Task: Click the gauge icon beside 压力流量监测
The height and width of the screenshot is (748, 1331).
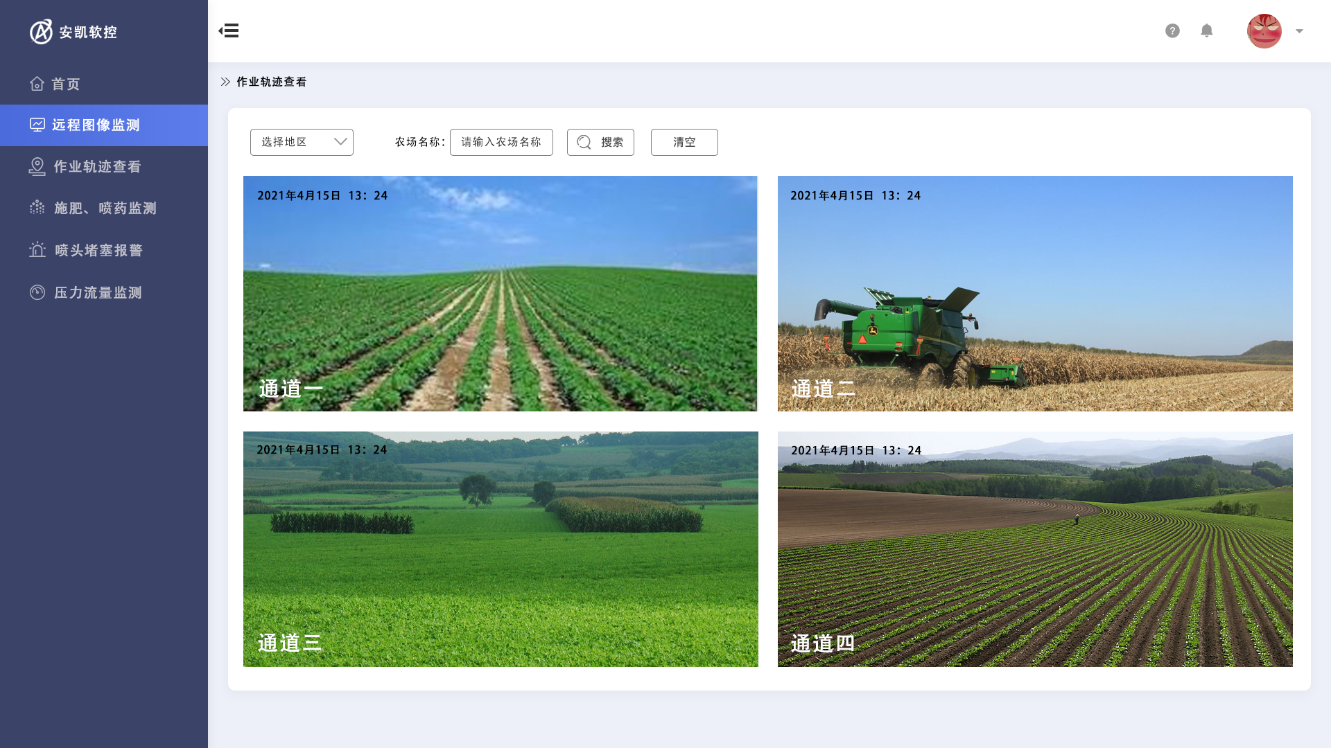Action: 37,292
